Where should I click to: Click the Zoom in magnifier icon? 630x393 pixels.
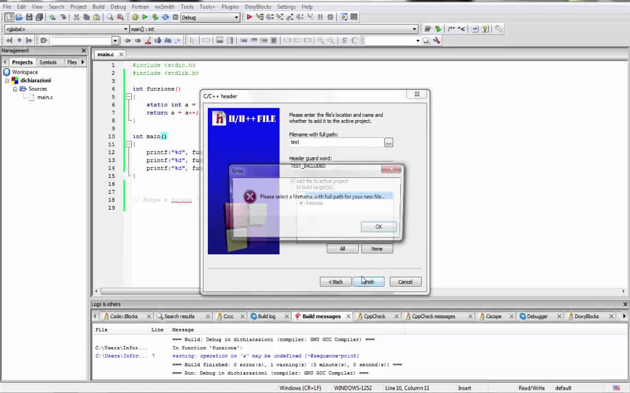click(x=320, y=40)
